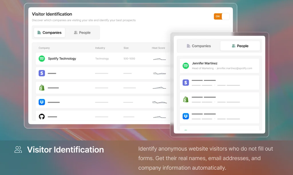
Task: Open the Companies tab in the popup panel
Action: tap(199, 46)
